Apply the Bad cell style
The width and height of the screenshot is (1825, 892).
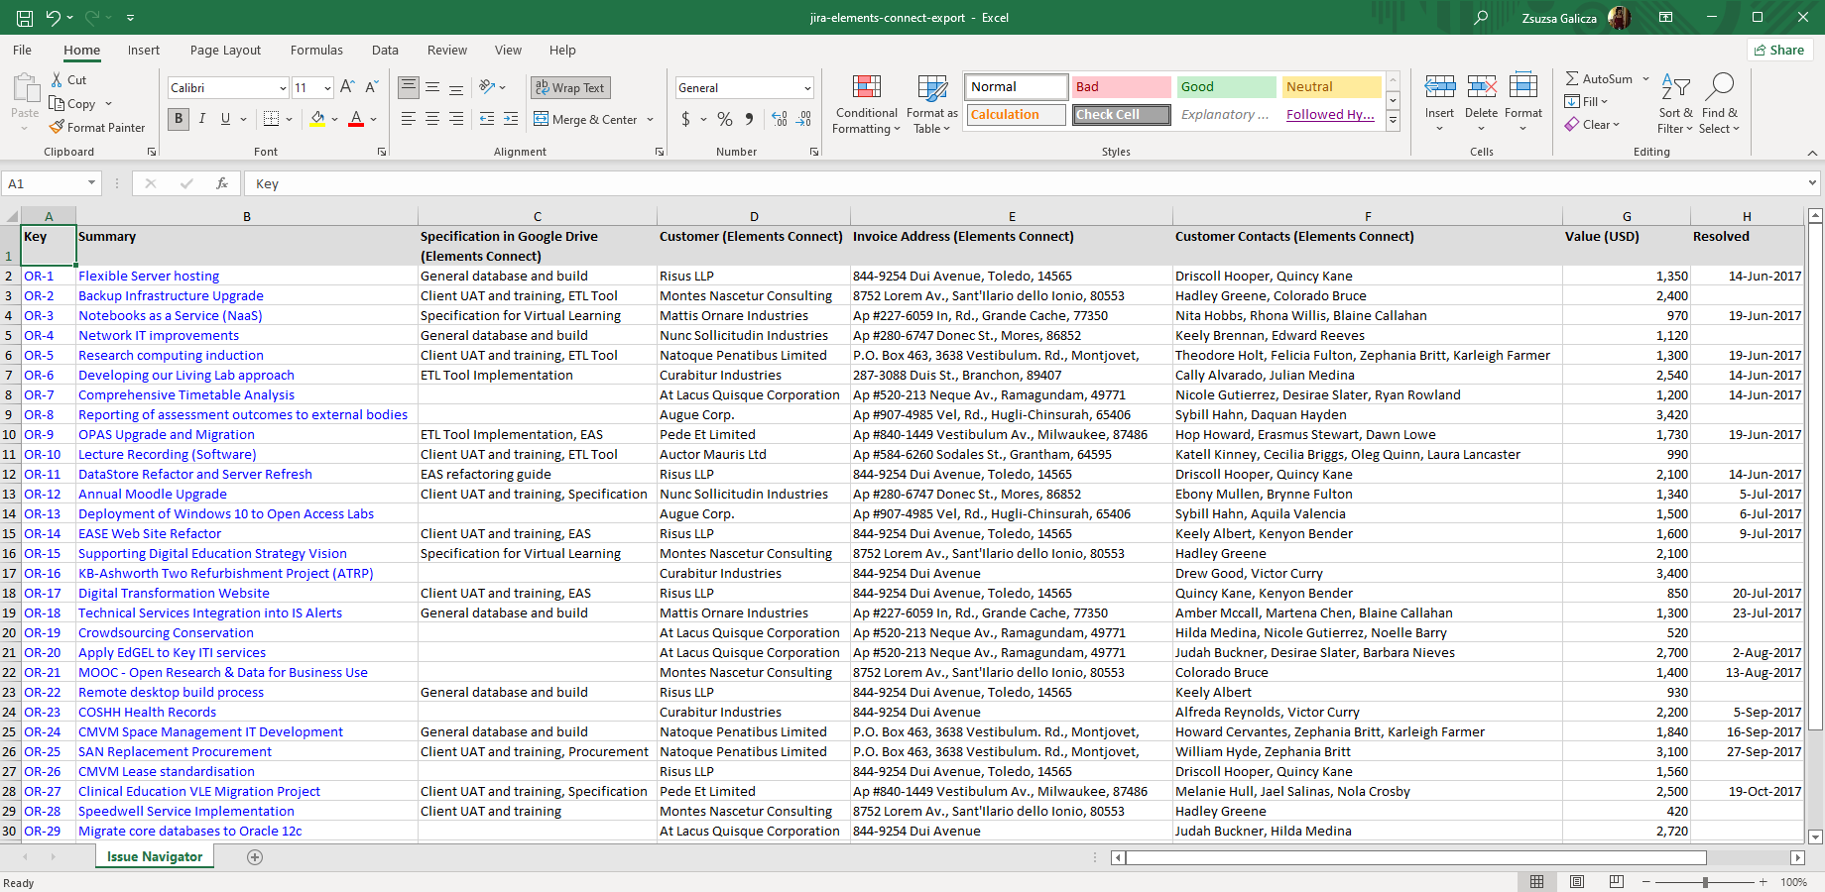(1122, 87)
